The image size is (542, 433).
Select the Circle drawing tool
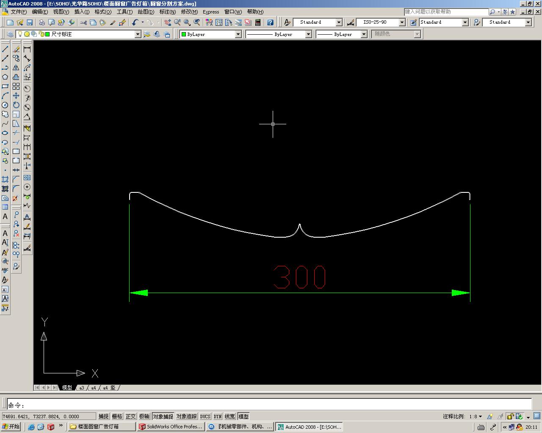point(5,105)
